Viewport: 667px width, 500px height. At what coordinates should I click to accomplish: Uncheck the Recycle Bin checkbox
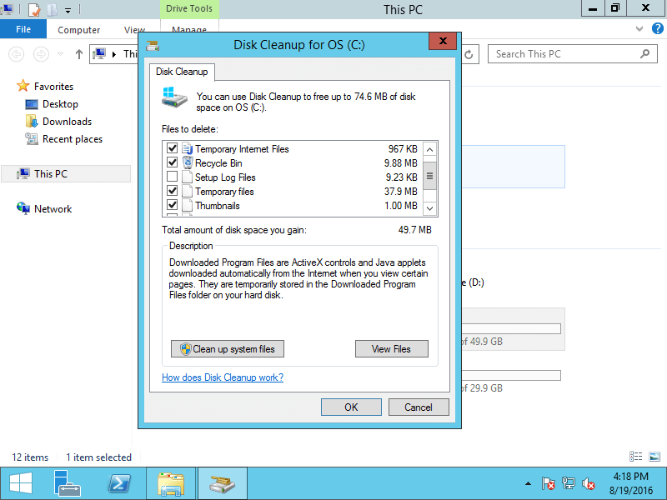(172, 162)
